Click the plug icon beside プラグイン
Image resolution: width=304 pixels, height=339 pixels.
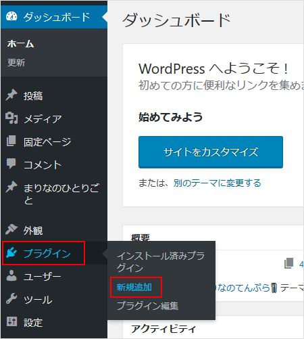coord(11,252)
